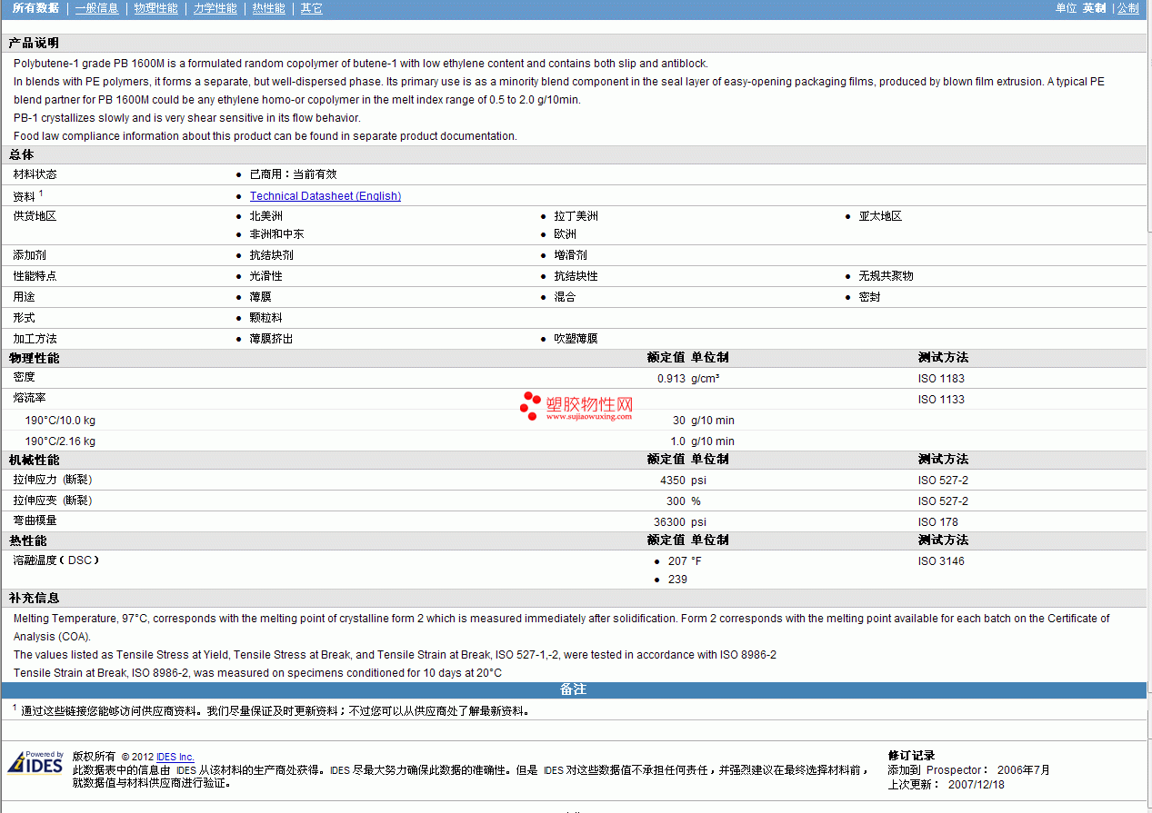Click the 备注 blue banner

574,689
